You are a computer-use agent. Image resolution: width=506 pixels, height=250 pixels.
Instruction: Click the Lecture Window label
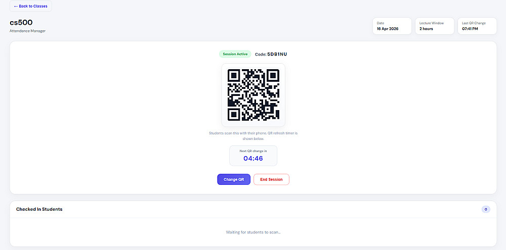tap(431, 23)
